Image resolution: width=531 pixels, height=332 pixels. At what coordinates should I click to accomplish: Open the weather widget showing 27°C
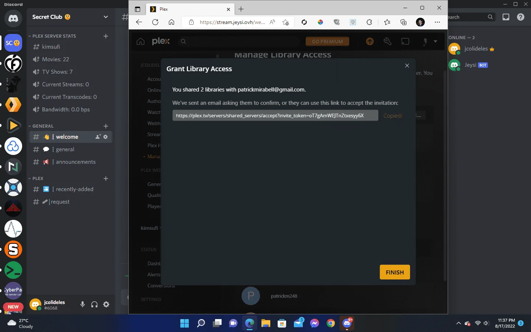click(x=20, y=324)
